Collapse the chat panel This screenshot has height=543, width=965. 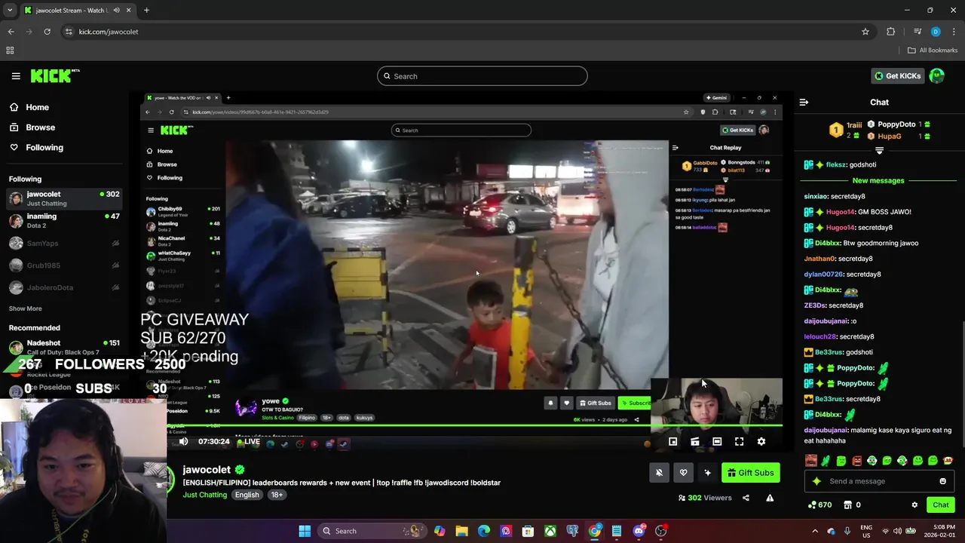coord(804,102)
